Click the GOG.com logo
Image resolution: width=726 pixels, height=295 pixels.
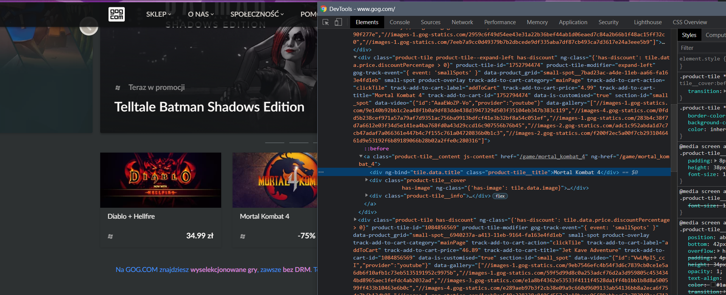[x=116, y=14]
